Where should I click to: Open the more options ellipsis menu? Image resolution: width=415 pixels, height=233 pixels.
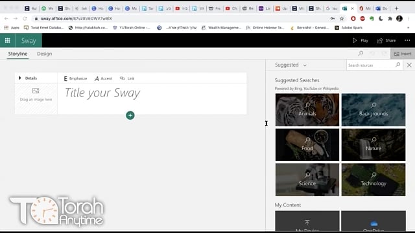(407, 40)
